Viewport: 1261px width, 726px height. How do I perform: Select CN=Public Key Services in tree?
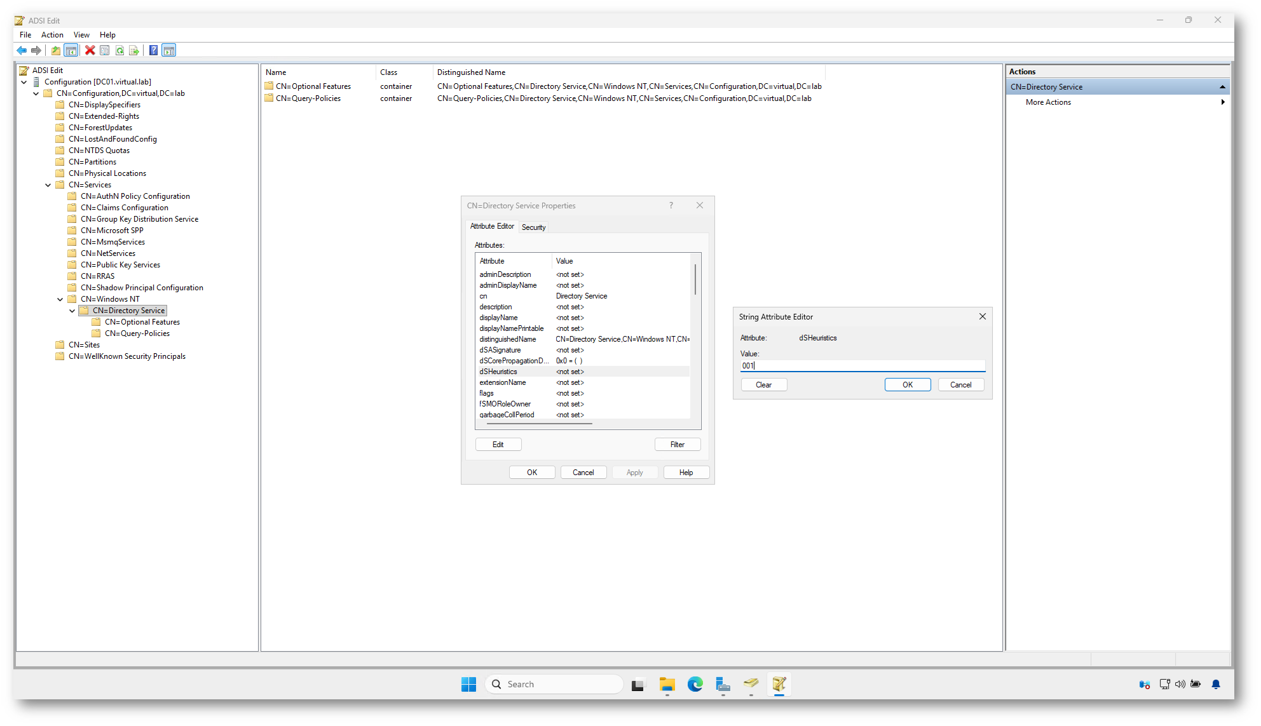pyautogui.click(x=120, y=265)
